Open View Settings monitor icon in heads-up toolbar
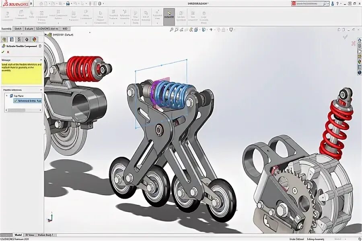The height and width of the screenshot is (241, 362). tap(231, 29)
